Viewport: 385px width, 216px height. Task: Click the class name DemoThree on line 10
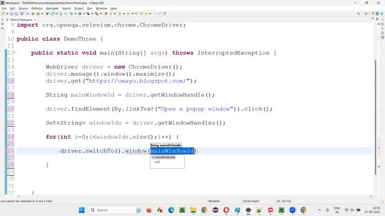click(x=80, y=39)
